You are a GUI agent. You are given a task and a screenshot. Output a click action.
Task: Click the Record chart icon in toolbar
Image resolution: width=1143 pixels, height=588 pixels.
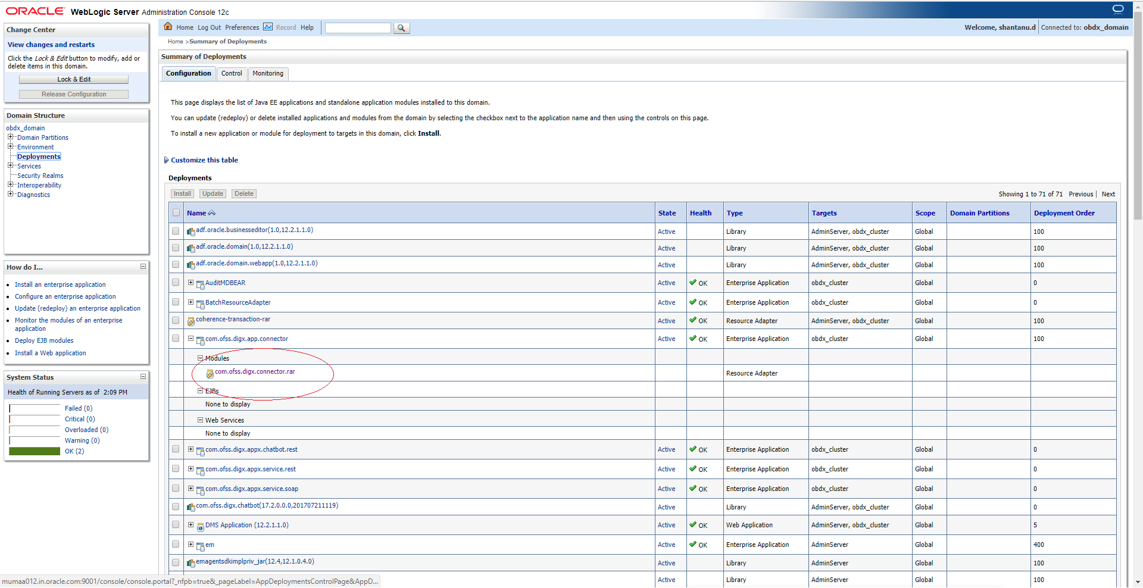(268, 27)
